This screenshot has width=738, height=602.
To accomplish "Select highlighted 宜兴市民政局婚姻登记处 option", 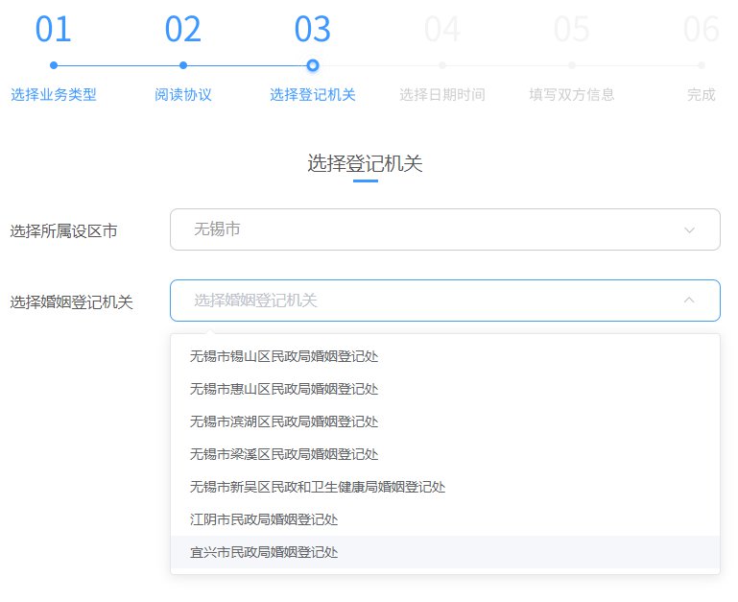I will (x=264, y=552).
